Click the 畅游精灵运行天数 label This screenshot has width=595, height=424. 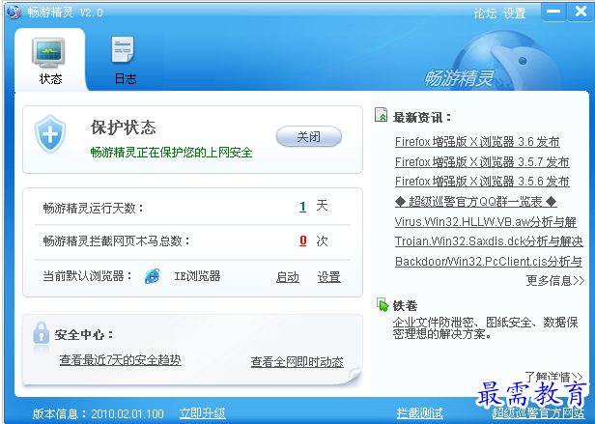point(94,208)
